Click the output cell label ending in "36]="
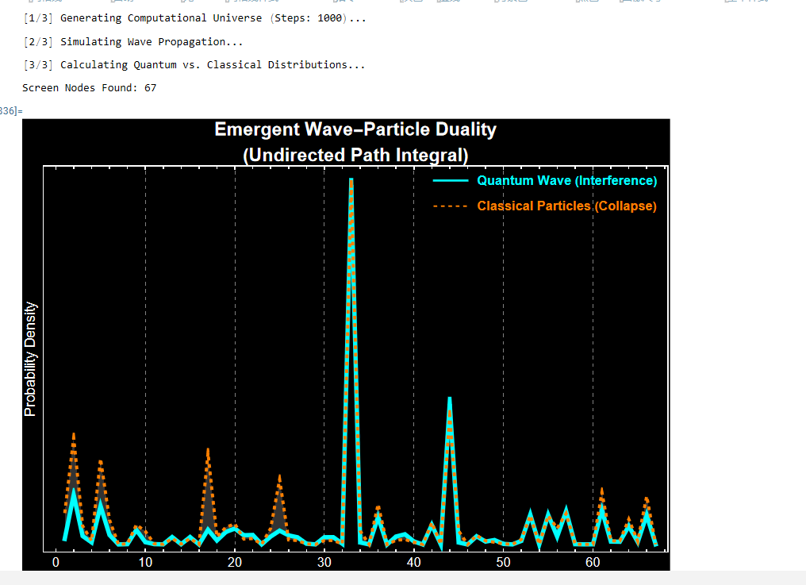The width and height of the screenshot is (806, 585). tap(10, 110)
